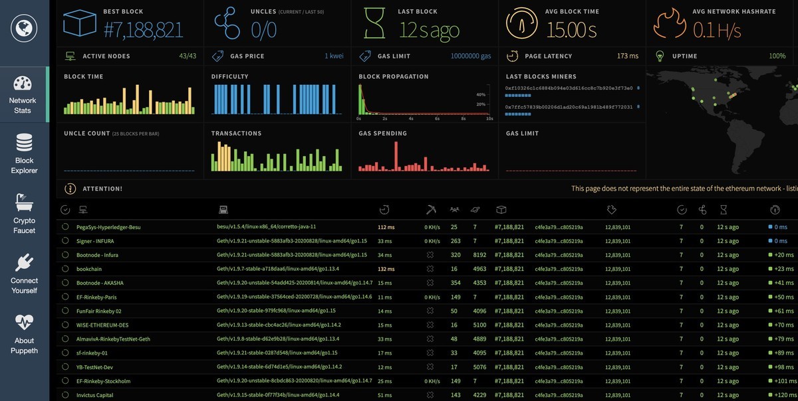Sort by pending transactions planet icon
This screenshot has height=401, width=798.
[x=475, y=210]
